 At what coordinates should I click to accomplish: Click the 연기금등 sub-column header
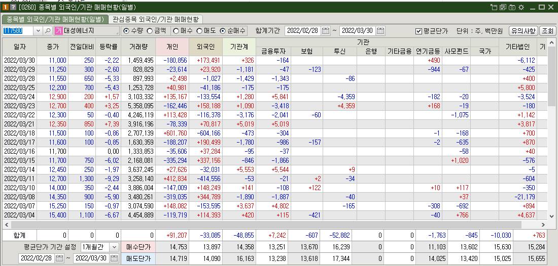pos(428,51)
